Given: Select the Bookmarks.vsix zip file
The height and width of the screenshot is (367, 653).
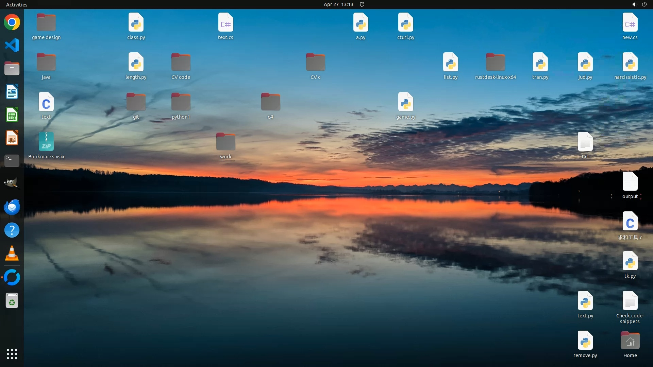Looking at the screenshot, I should pyautogui.click(x=46, y=142).
